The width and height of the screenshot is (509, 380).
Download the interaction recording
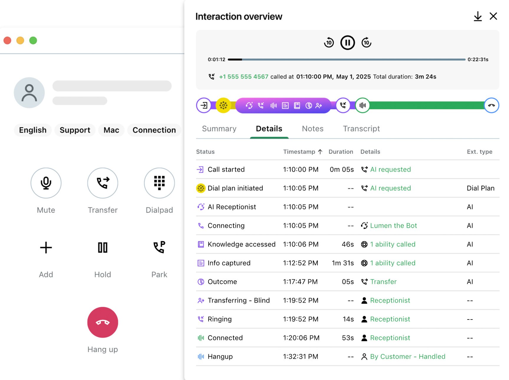(477, 16)
